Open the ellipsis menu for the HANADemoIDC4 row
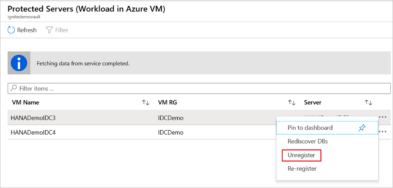 (382, 132)
